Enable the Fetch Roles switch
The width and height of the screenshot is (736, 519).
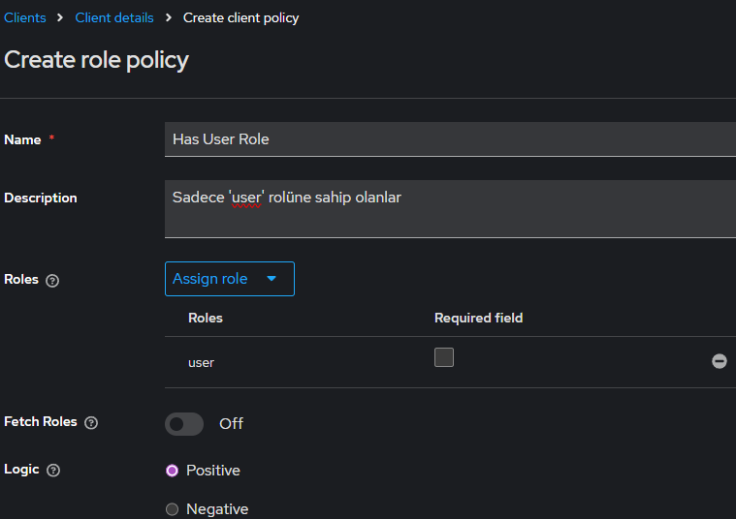pos(184,424)
